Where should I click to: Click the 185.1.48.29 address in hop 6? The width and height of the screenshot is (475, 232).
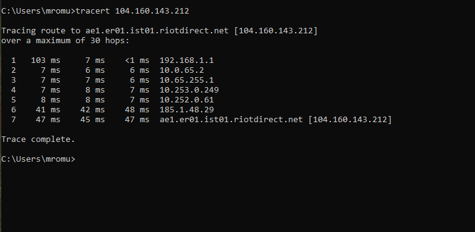pos(187,110)
